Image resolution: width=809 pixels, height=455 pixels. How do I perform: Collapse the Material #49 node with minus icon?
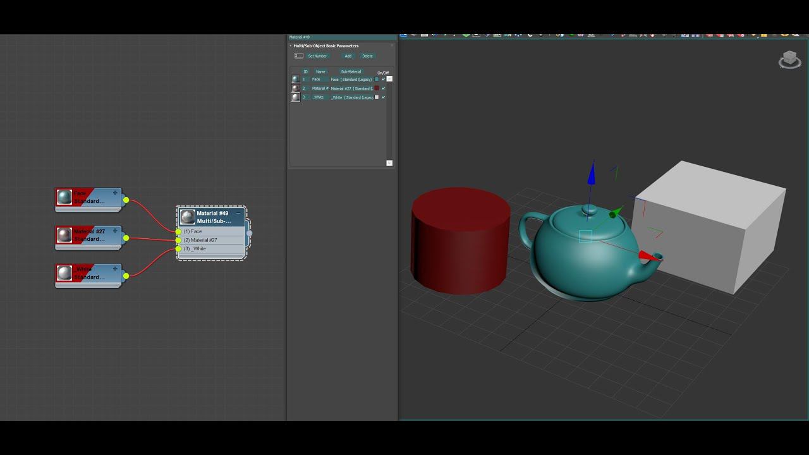tap(238, 213)
